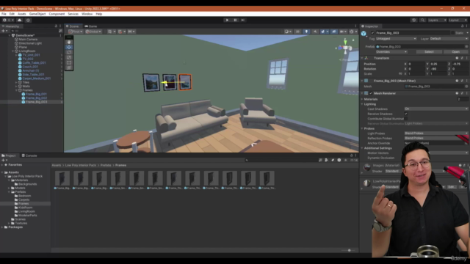The width and height of the screenshot is (470, 264).
Task: Open the Assets menu
Action: click(21, 14)
